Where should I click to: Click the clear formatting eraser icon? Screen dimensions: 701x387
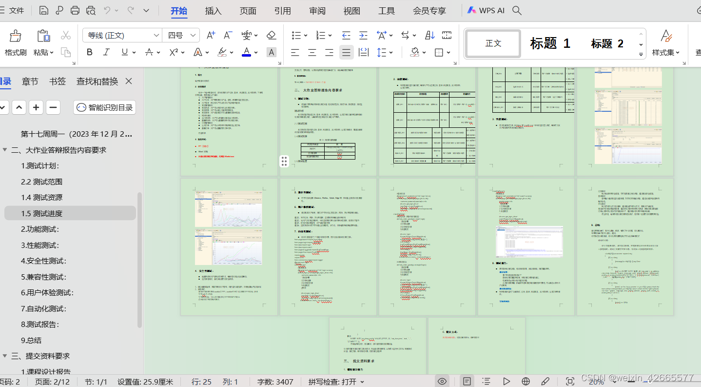point(272,35)
